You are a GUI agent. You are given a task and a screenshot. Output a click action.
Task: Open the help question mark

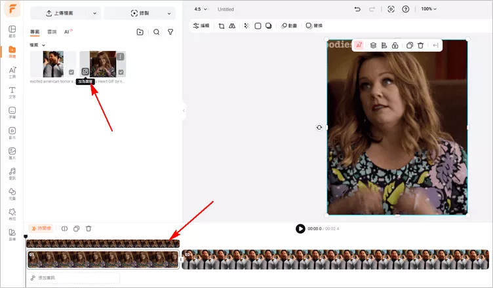tap(406, 9)
